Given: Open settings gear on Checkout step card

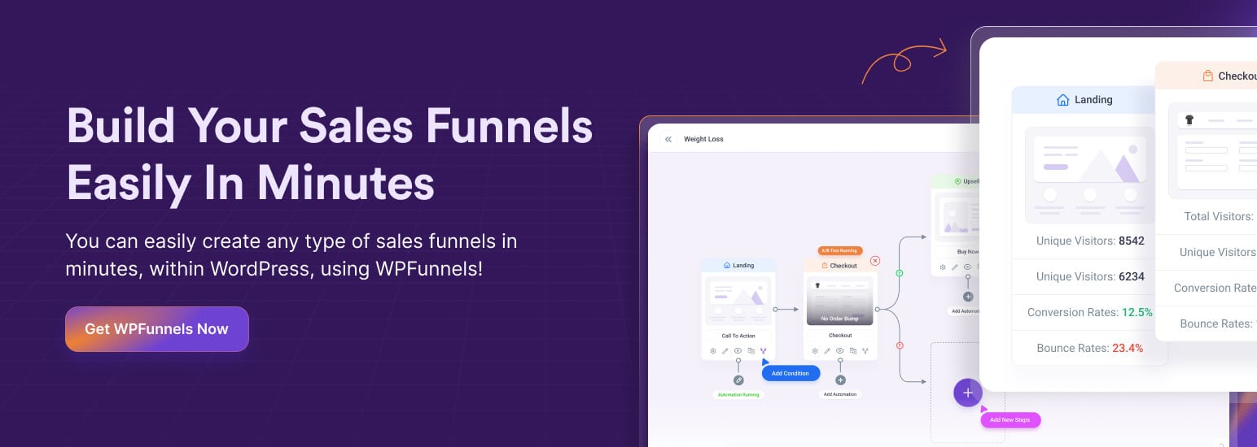Looking at the screenshot, I should 815,351.
